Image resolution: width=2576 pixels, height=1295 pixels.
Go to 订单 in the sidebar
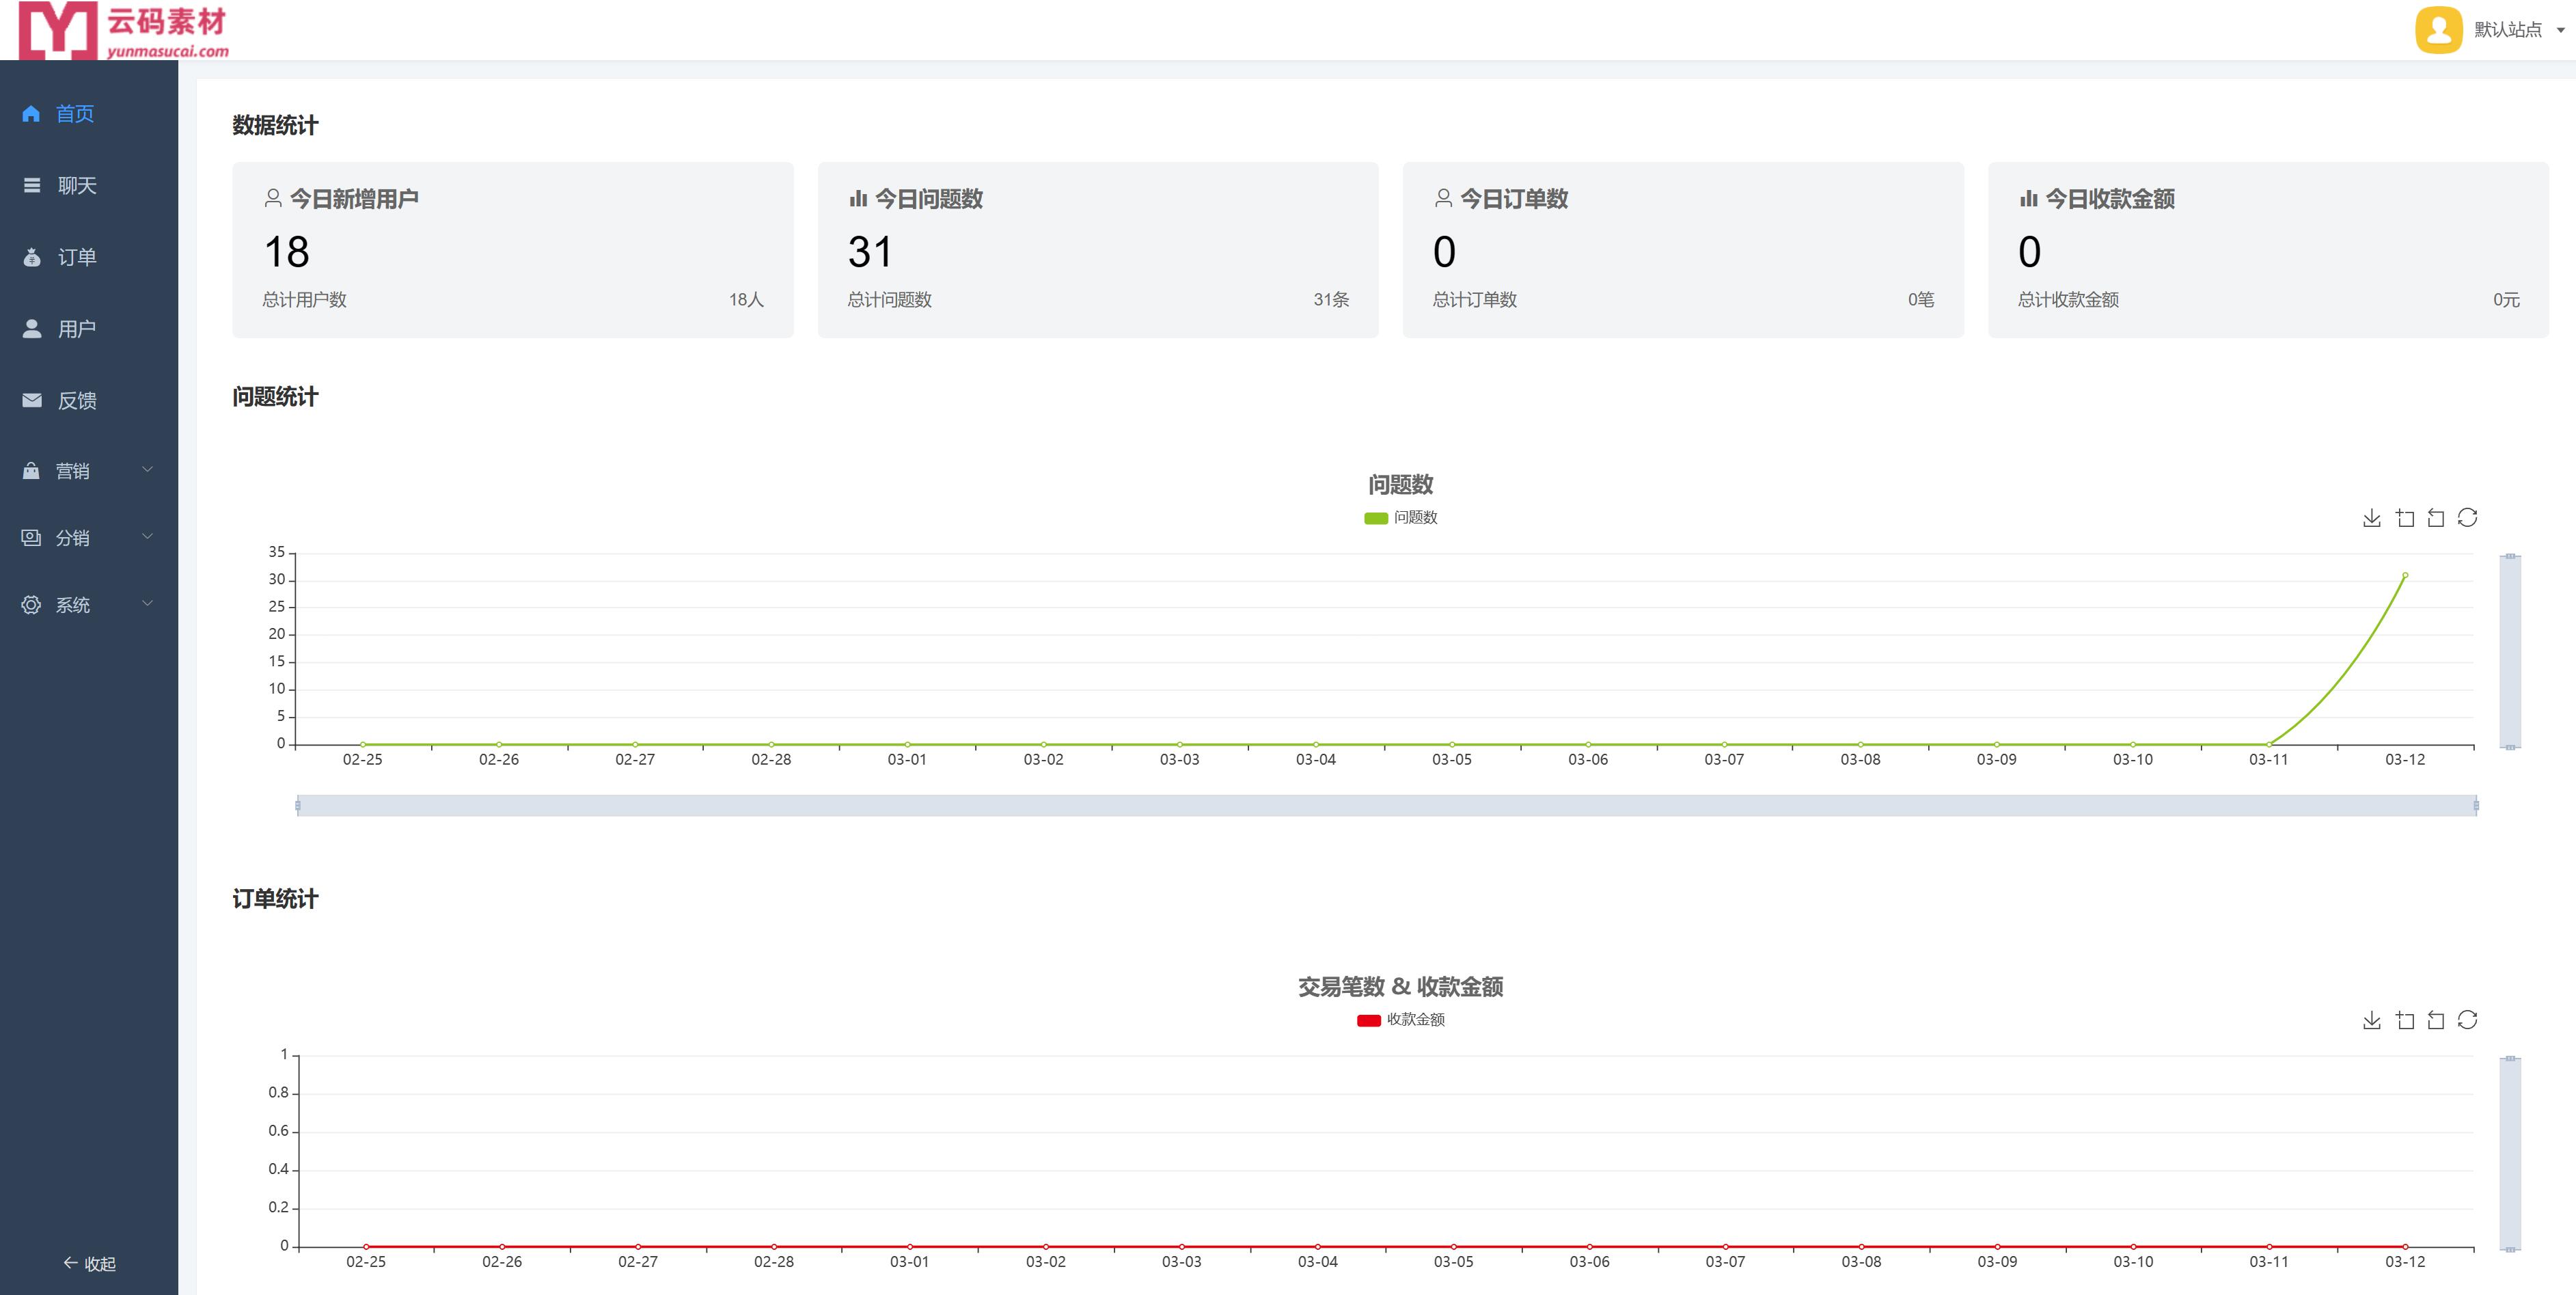point(76,258)
